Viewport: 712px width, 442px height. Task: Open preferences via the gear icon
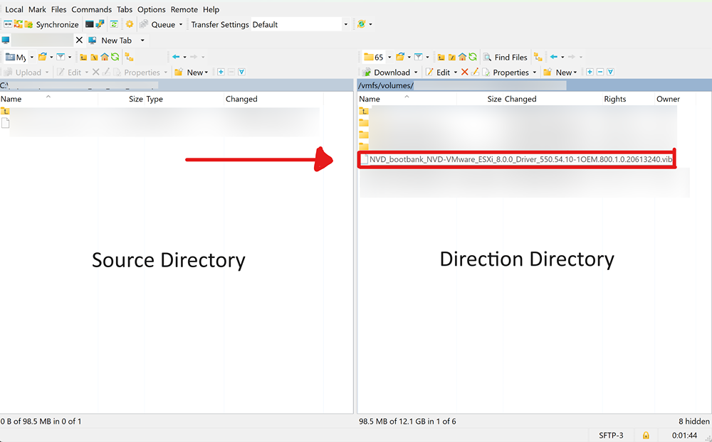coord(130,24)
